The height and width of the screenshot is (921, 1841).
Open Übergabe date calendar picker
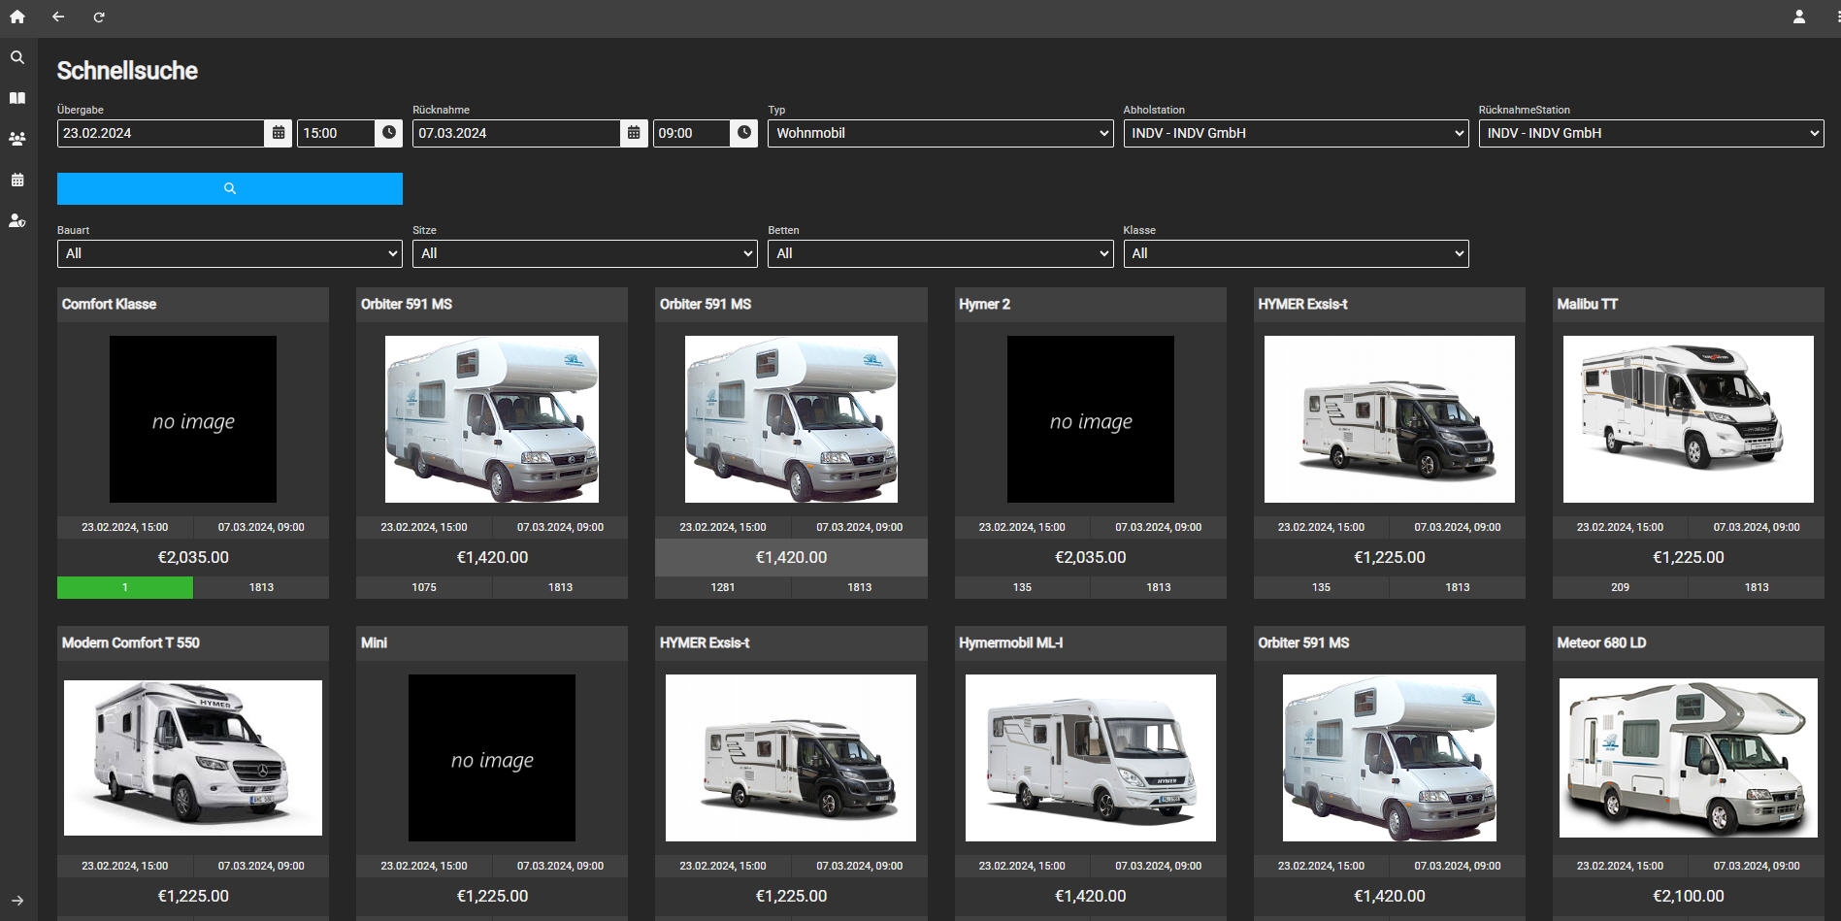[279, 133]
